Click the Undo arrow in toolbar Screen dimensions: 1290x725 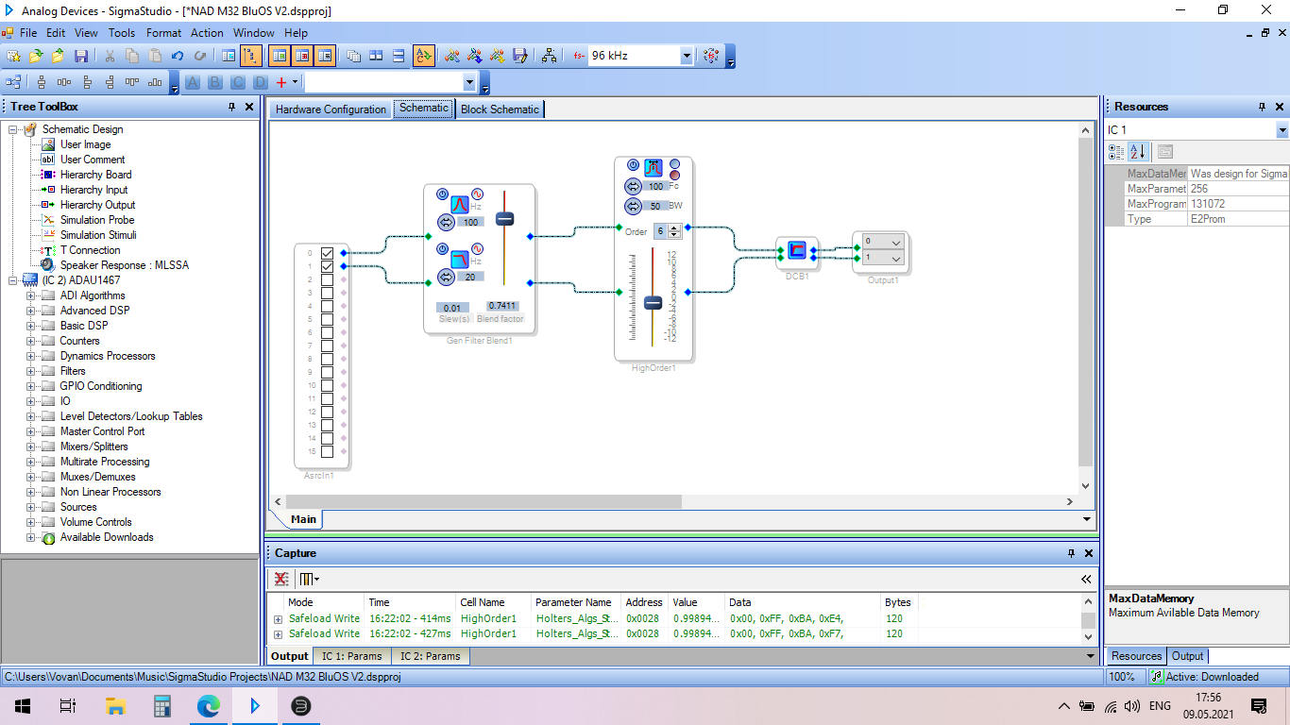coord(177,56)
